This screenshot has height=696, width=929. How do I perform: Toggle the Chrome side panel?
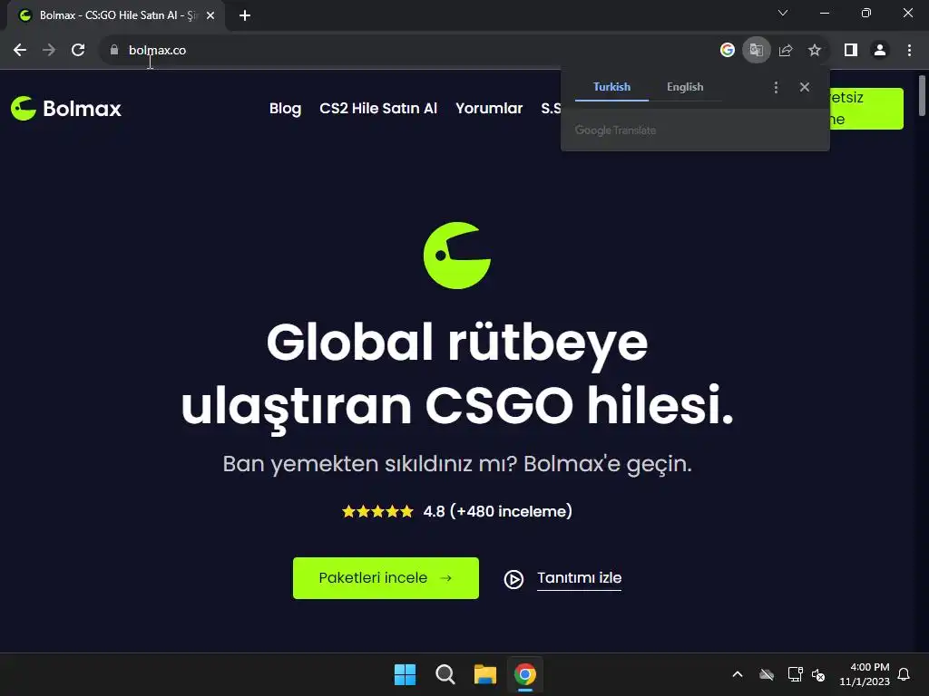click(x=851, y=51)
